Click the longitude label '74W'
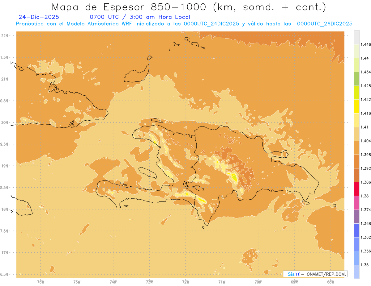Image resolution: width=371 pixels, height=286 pixels. coord(113,282)
